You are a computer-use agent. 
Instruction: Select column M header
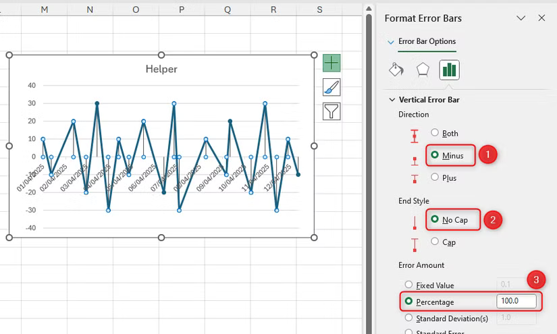tap(45, 9)
